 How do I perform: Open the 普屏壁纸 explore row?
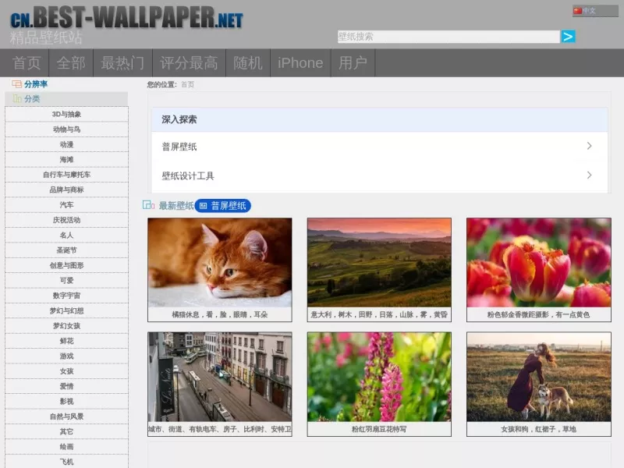click(x=380, y=147)
